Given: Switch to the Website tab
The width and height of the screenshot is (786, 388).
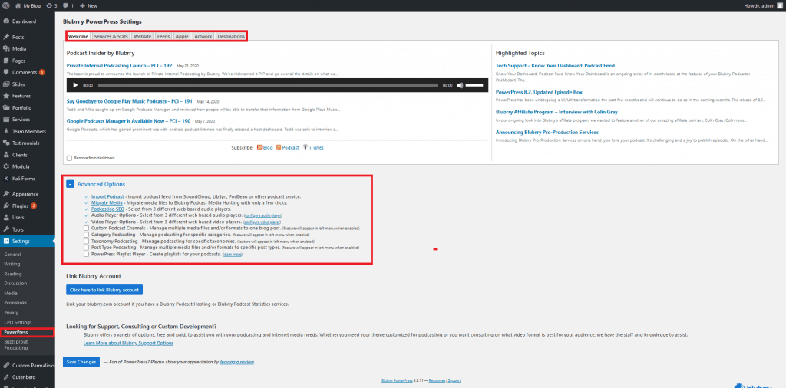Looking at the screenshot, I should click(x=142, y=37).
